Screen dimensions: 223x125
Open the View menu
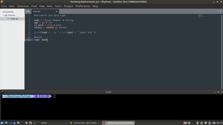tap(42, 6)
